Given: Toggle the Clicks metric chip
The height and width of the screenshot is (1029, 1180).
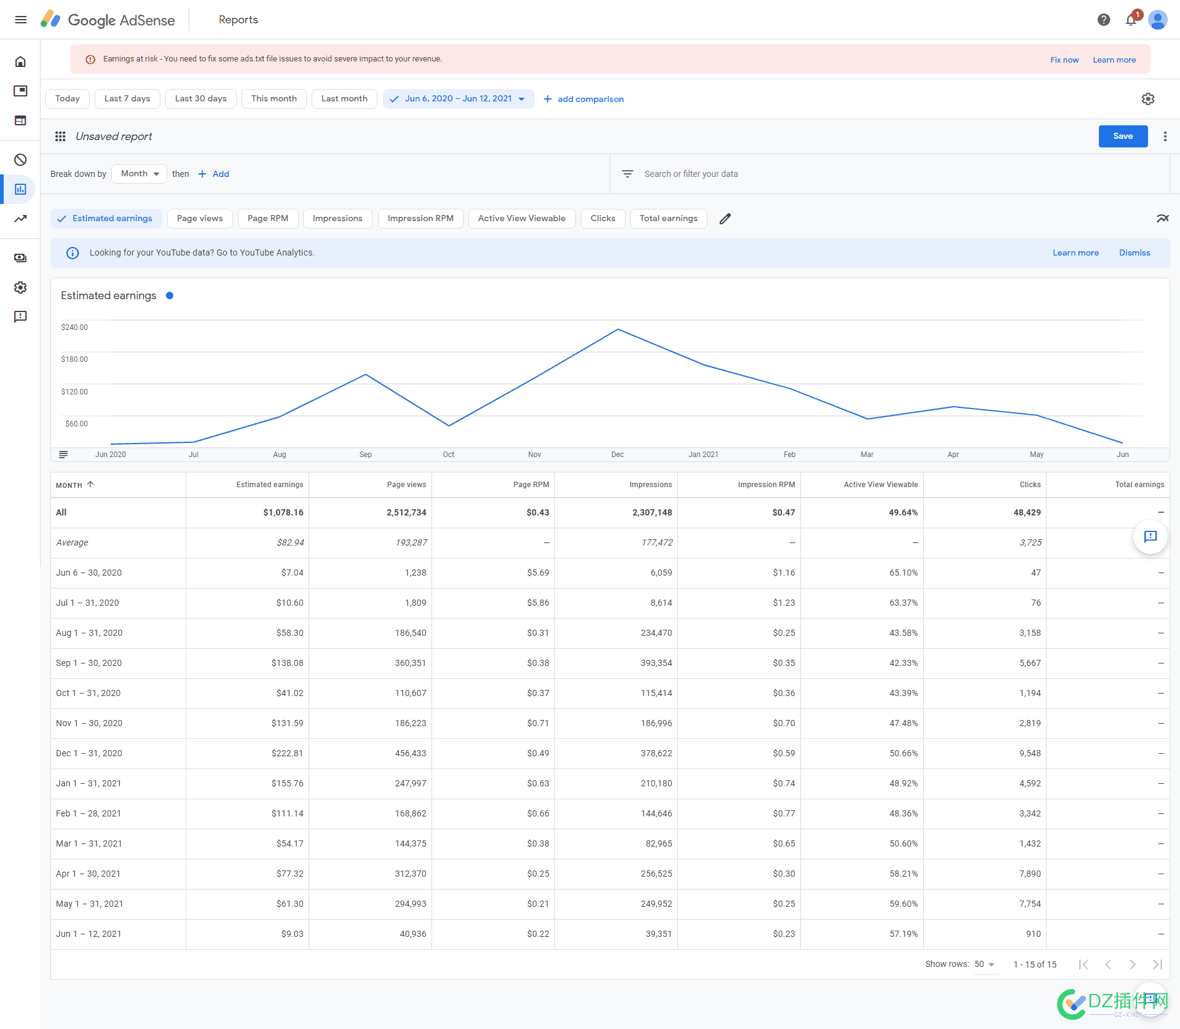Looking at the screenshot, I should (x=603, y=219).
